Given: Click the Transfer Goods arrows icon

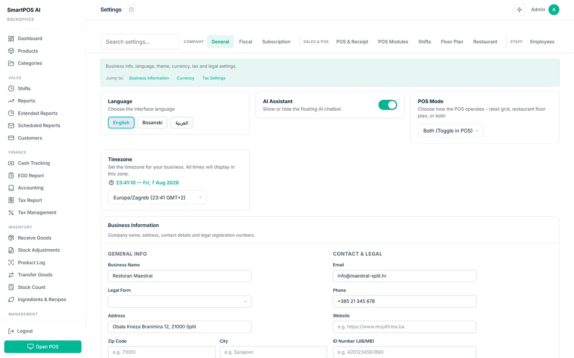Looking at the screenshot, I should point(11,275).
